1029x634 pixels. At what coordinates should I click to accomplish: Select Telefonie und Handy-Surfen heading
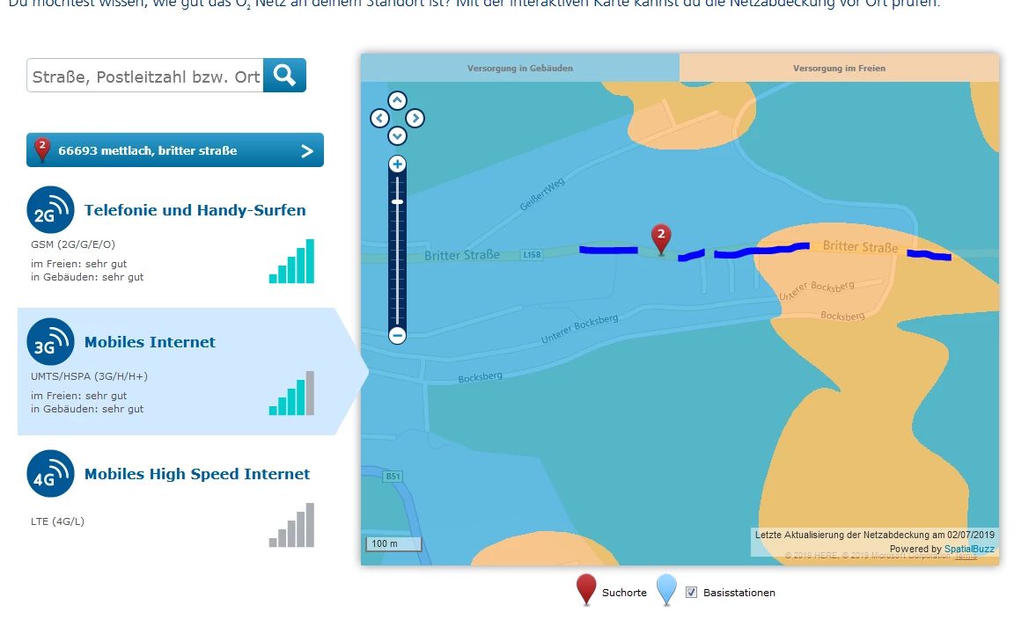(195, 210)
